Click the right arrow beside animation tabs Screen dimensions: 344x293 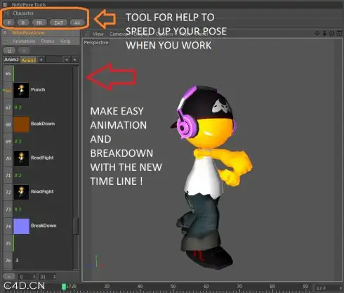click(x=74, y=60)
